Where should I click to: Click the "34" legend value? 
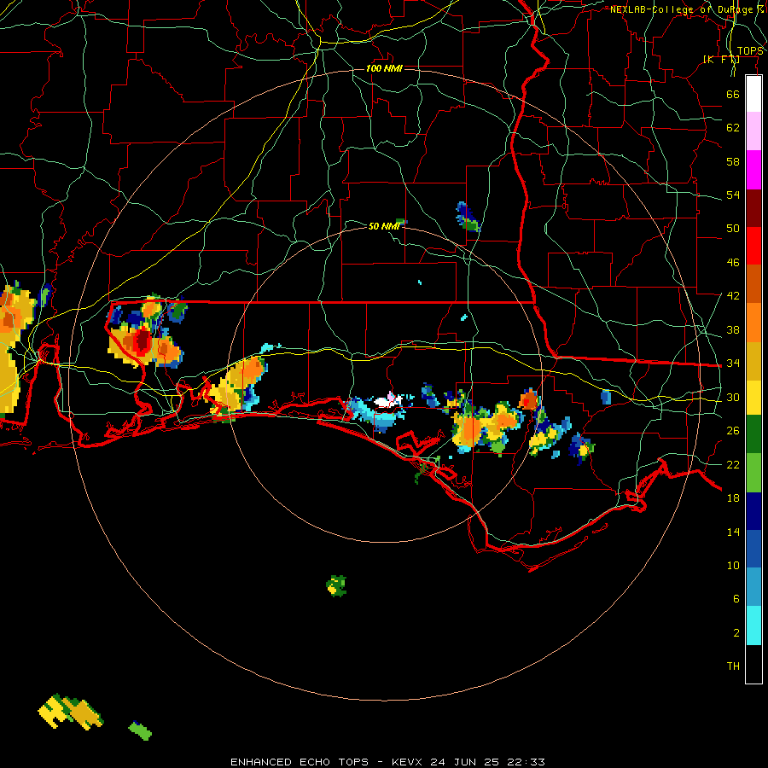(733, 364)
